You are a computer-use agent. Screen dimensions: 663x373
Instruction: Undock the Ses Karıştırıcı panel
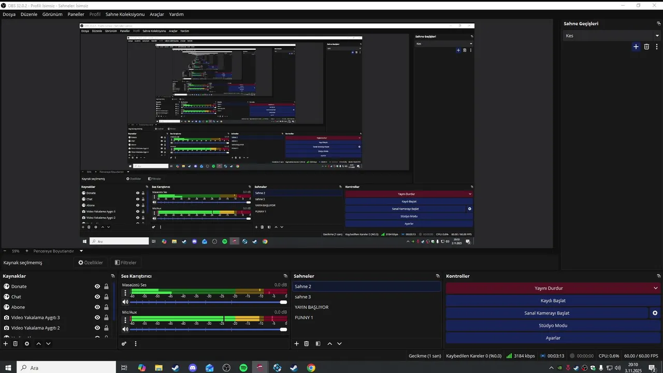285,276
